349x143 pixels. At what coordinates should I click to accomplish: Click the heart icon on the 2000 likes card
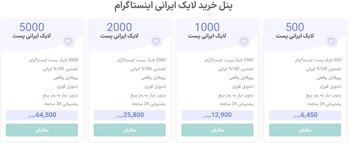[x=156, y=41]
